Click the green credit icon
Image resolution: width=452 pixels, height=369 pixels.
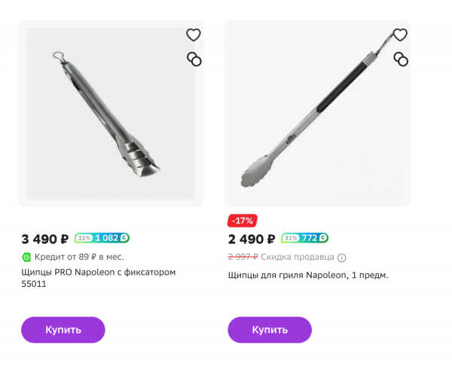pos(26,257)
